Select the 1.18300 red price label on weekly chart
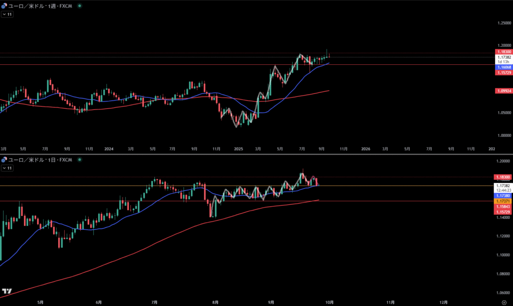513x306 pixels. point(503,52)
